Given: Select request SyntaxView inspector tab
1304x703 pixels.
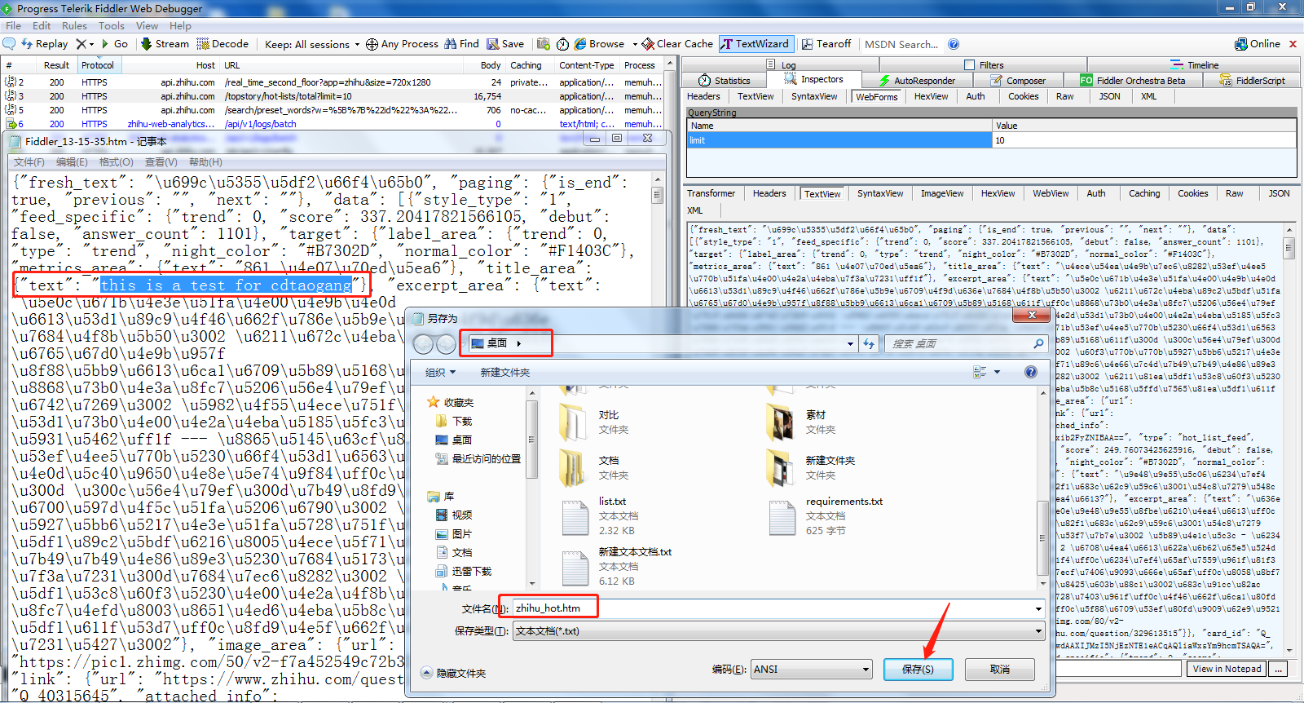Looking at the screenshot, I should (x=814, y=96).
